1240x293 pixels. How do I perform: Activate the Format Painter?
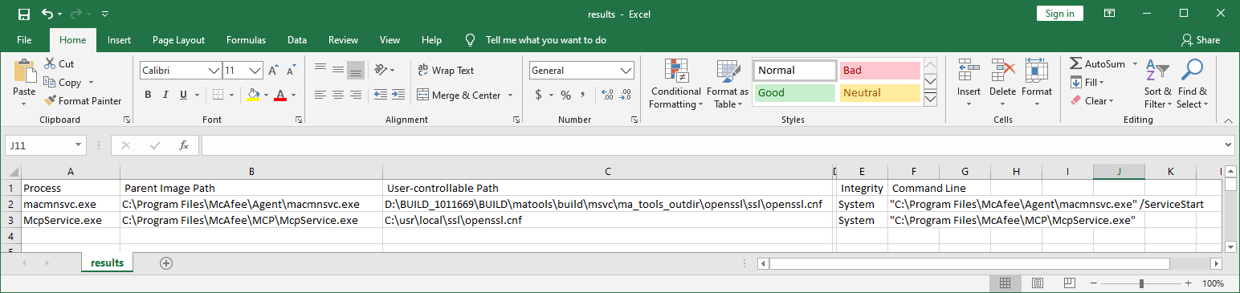83,101
